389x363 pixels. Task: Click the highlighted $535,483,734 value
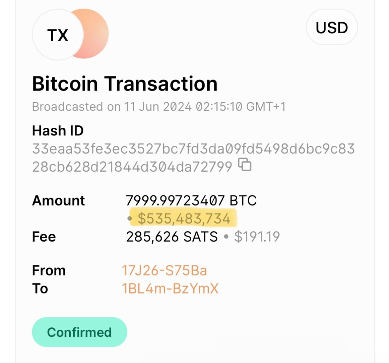(184, 219)
